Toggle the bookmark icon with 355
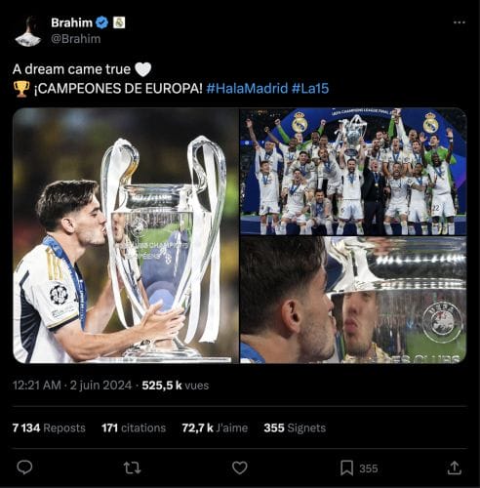 coord(346,468)
